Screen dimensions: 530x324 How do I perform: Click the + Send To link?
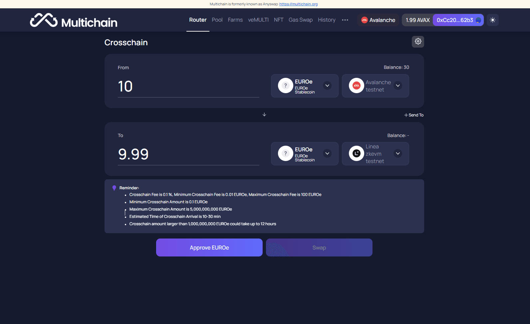tap(414, 115)
